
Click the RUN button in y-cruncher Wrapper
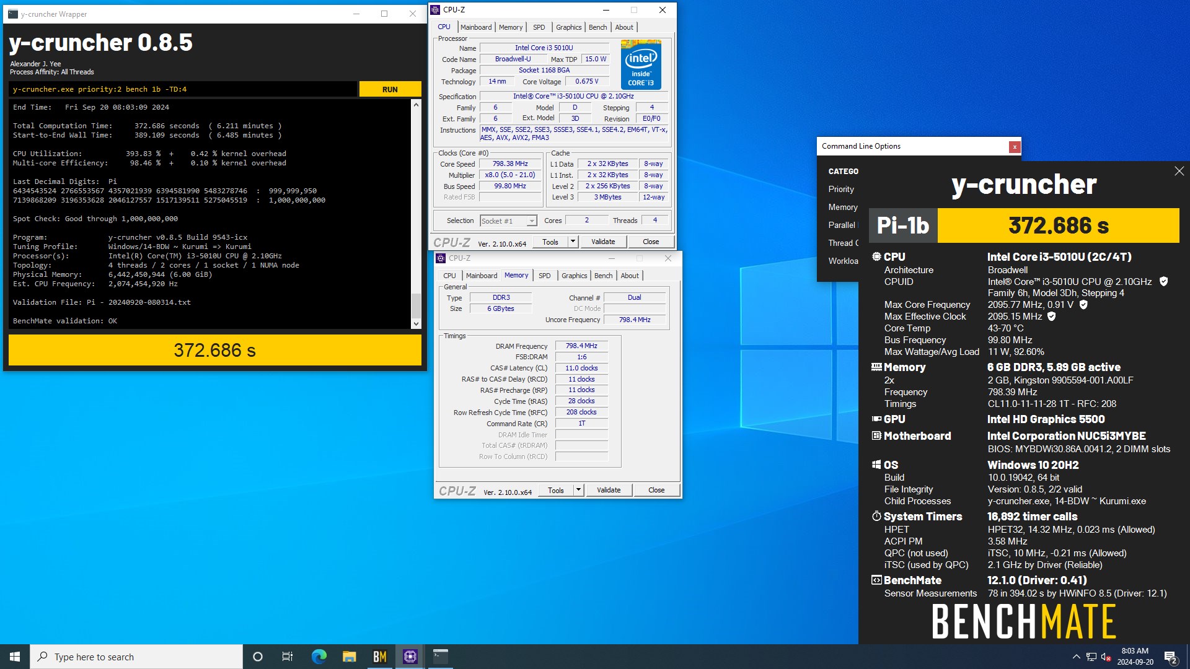[x=390, y=89]
